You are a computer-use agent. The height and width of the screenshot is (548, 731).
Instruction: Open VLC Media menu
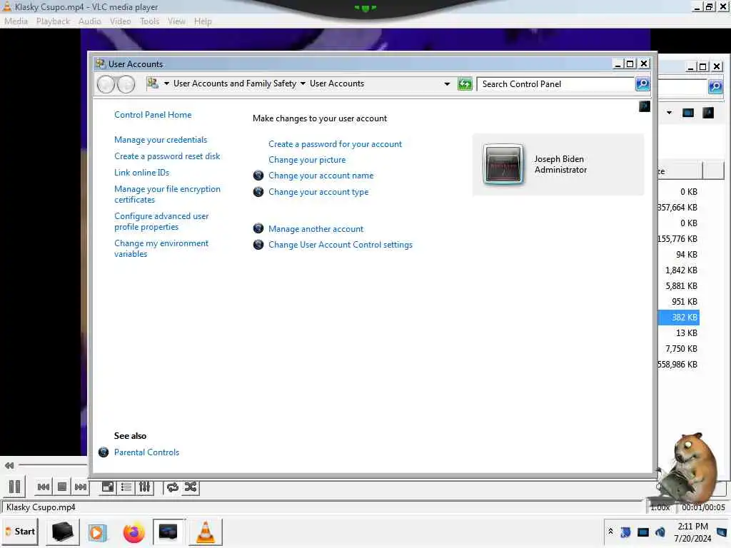click(x=16, y=21)
